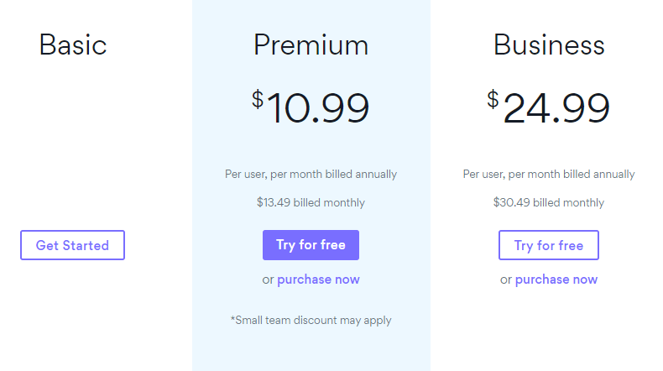This screenshot has height=371, width=663.
Task: Select the Business plan heading
Action: coord(549,44)
